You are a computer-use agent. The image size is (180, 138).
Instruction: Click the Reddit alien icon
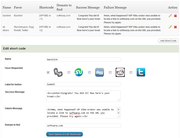120,72
